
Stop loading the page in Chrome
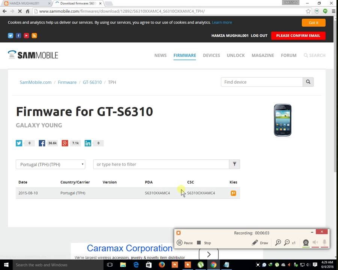[20, 11]
